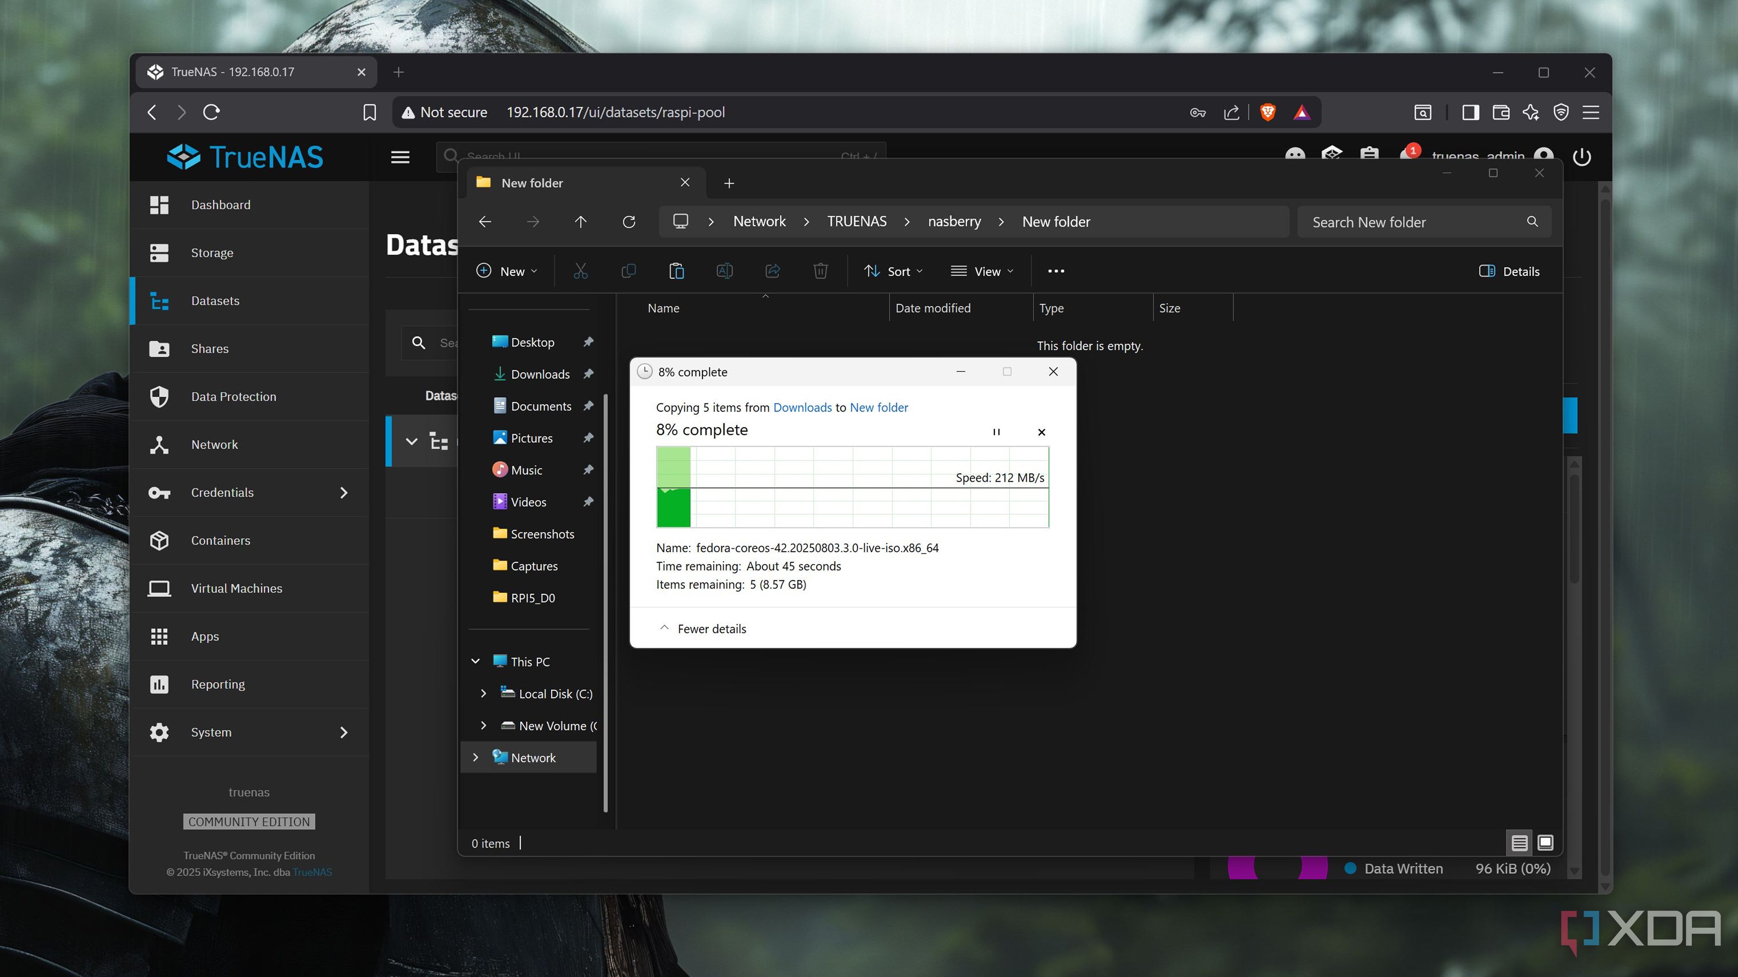Expand the Credentials submenu arrow
The width and height of the screenshot is (1738, 977).
344,493
